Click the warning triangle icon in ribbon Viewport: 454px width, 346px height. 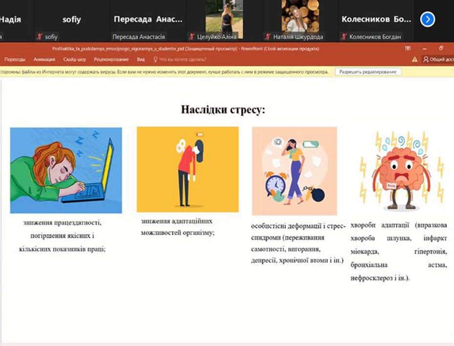[414, 60]
